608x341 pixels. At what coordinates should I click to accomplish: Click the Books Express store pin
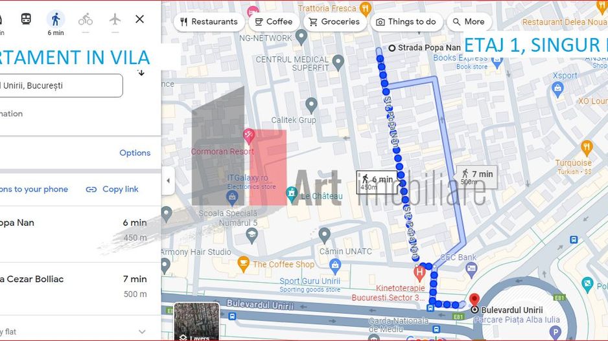point(497,62)
